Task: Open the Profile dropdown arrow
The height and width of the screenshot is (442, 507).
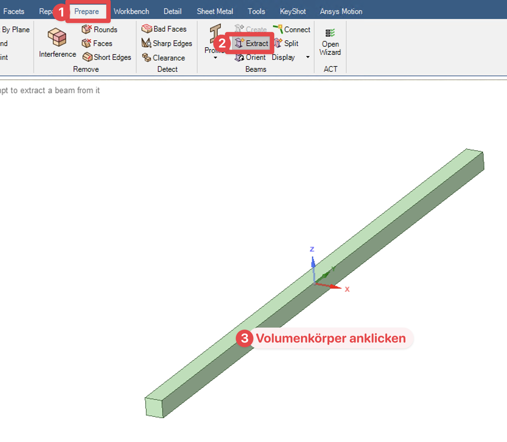Action: pos(215,58)
